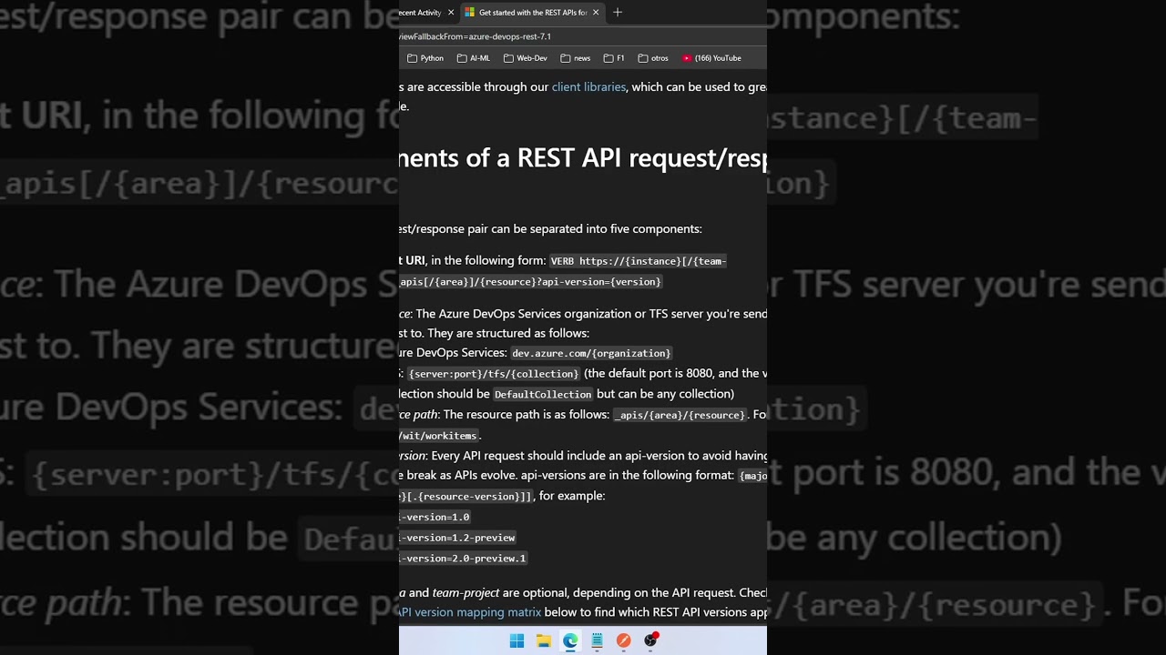Follow the 'client libraries' link
This screenshot has width=1166, height=655.
[x=588, y=87]
